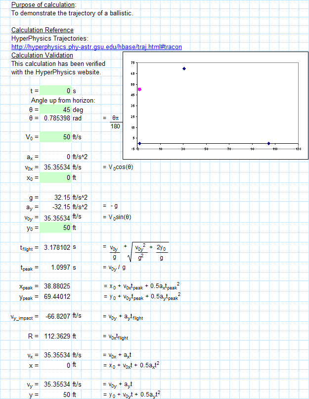Screen dimensions: 309x399
Task: Select the 'V0sin(θ)' formula text
Action: 120,217
